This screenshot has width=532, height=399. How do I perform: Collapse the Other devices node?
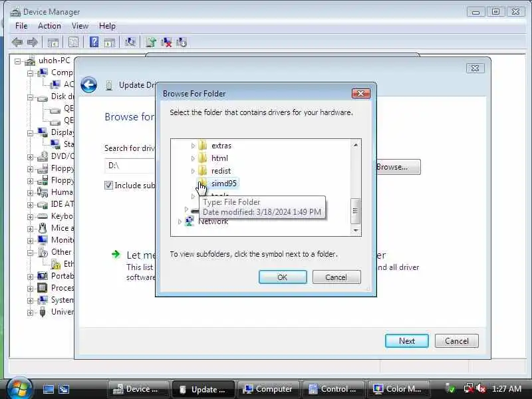(30, 253)
